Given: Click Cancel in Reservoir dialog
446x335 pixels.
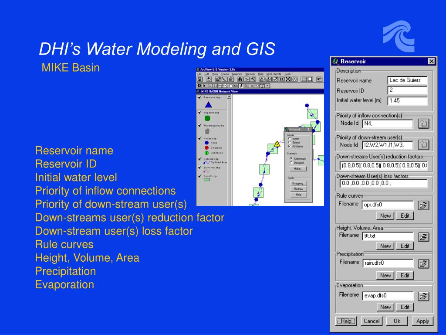Looking at the screenshot, I should tap(372, 321).
